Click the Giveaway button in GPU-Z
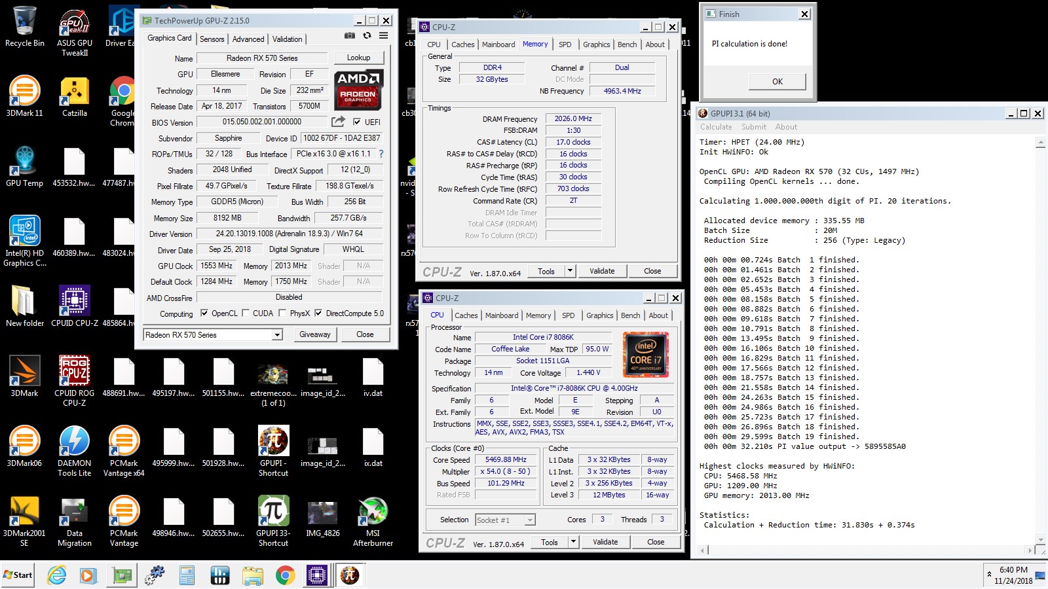1048x589 pixels. coord(315,334)
